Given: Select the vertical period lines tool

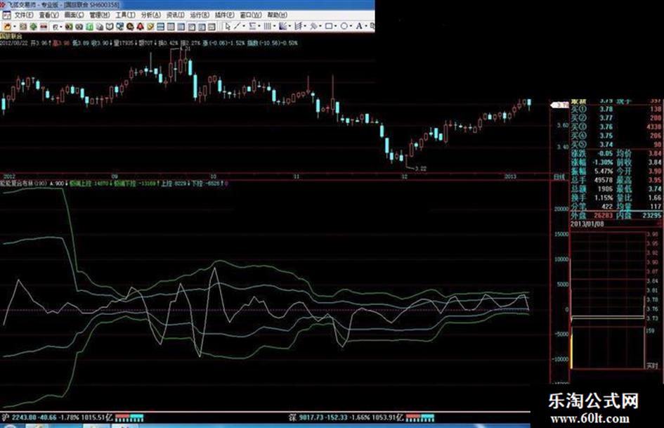Looking at the screenshot, I should pyautogui.click(x=267, y=27).
